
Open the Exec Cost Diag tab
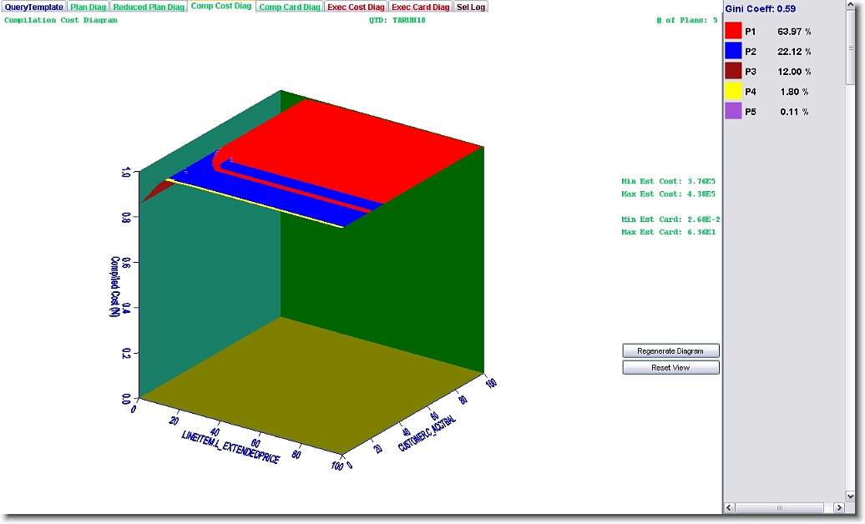pyautogui.click(x=356, y=7)
